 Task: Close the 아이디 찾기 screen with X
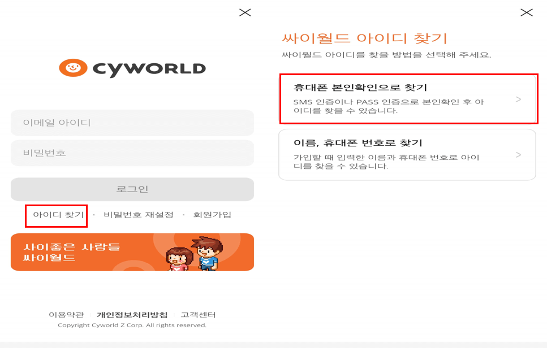click(527, 12)
